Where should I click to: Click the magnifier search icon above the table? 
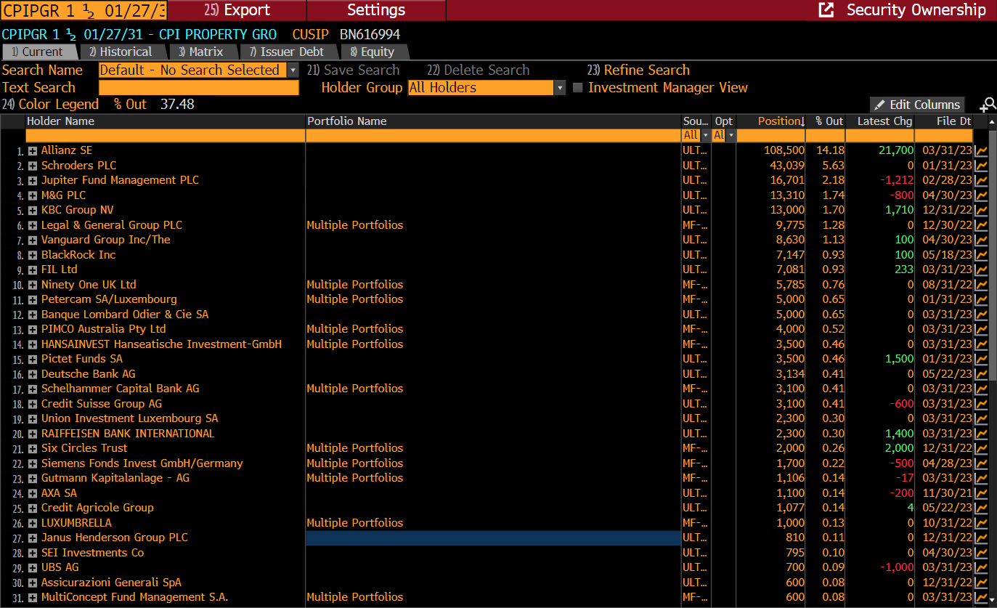click(988, 105)
